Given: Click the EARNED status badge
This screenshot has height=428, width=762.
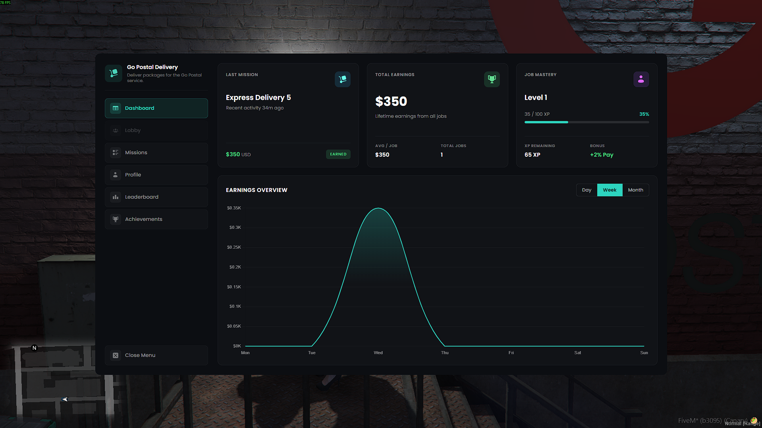Looking at the screenshot, I should click(x=338, y=154).
